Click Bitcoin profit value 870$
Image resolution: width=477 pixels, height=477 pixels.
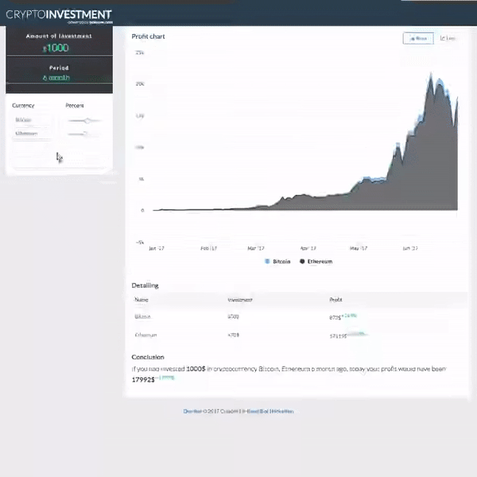tap(335, 317)
